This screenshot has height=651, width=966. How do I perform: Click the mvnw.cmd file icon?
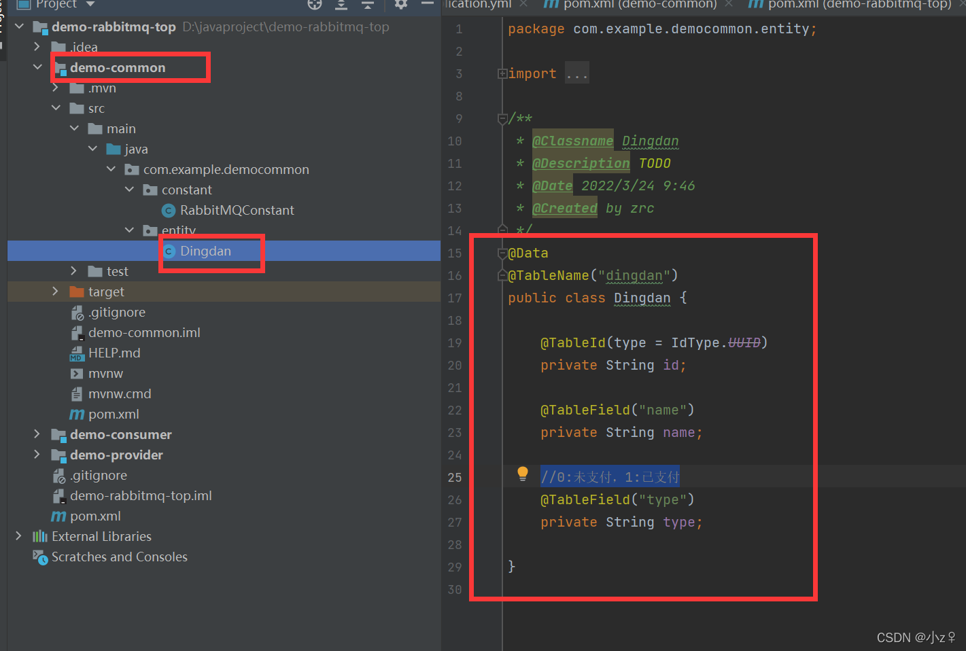[x=77, y=394]
